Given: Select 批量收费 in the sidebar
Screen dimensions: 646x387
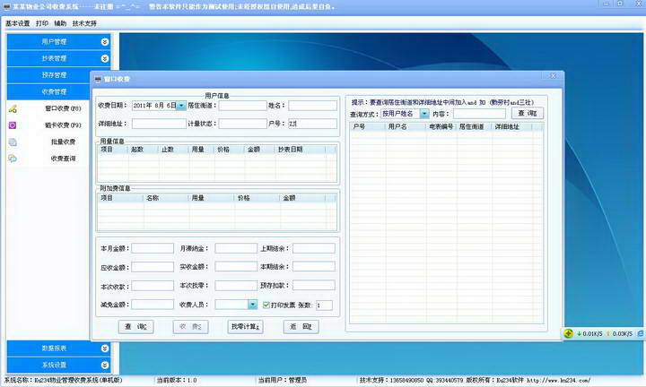Looking at the screenshot, I should click(63, 142).
